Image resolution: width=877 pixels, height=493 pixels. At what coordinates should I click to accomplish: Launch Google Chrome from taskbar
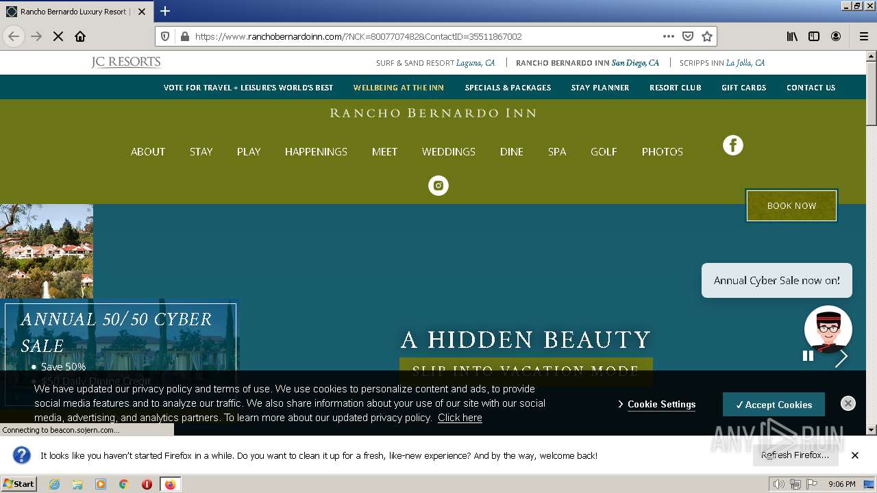[x=124, y=484]
